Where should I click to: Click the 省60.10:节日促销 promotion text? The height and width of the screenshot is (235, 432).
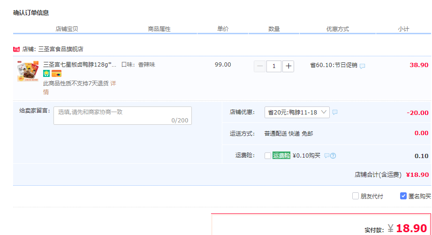pyautogui.click(x=333, y=65)
